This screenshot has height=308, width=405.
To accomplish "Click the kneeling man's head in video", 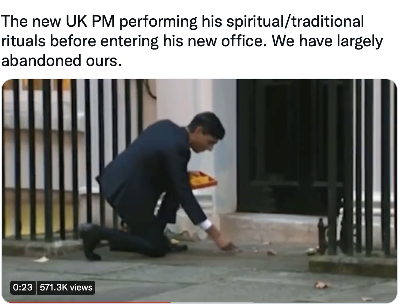I will point(207,132).
